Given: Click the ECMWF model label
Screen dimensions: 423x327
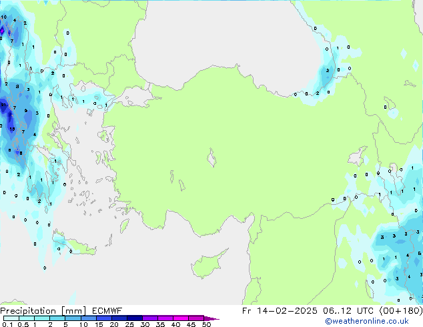Looking at the screenshot, I should (x=106, y=310).
